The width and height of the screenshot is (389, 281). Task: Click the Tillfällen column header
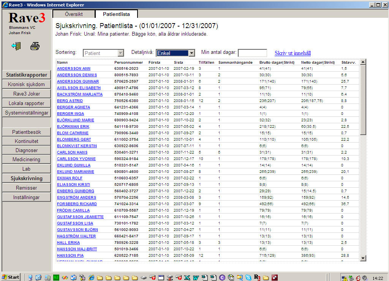point(206,63)
